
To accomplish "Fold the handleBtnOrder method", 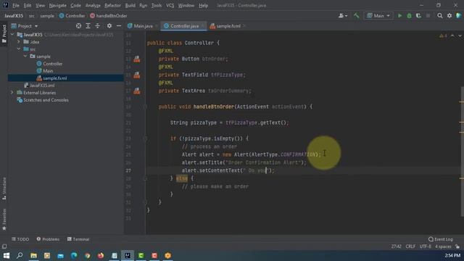I will 145,107.
